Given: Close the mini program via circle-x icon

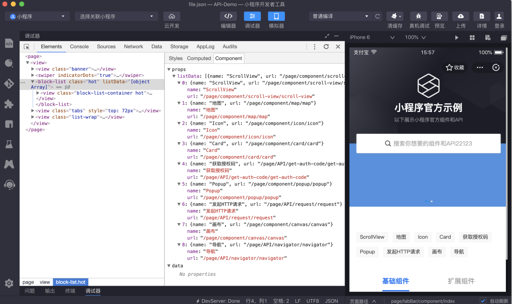Looking at the screenshot, I should tap(496, 67).
